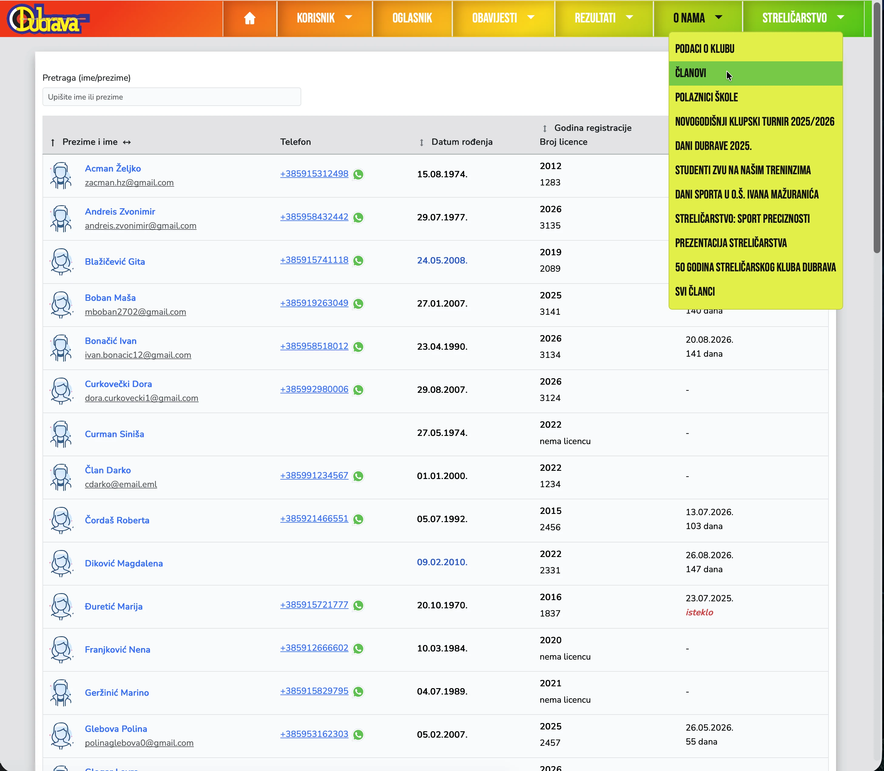Toggle sort on Datum rođenja column

pos(421,142)
